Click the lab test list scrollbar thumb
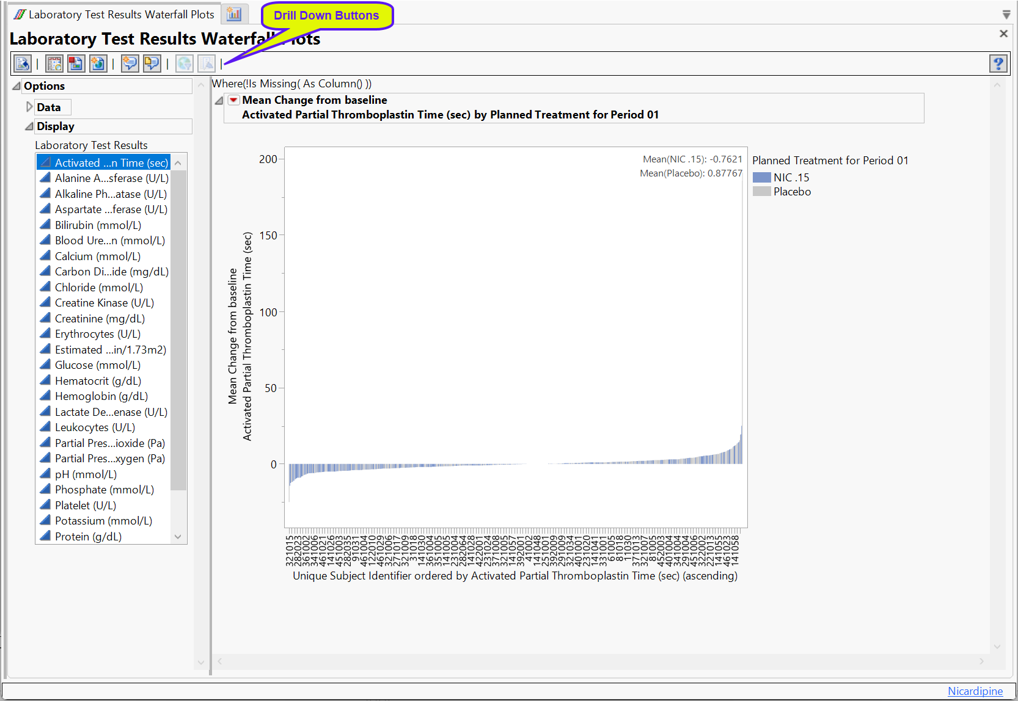 pos(178,330)
